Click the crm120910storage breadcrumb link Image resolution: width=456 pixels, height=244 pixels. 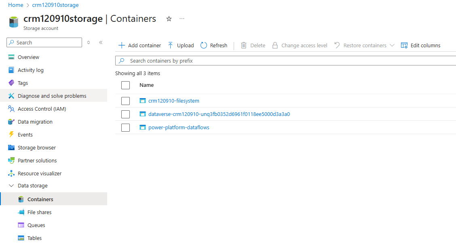coord(55,5)
